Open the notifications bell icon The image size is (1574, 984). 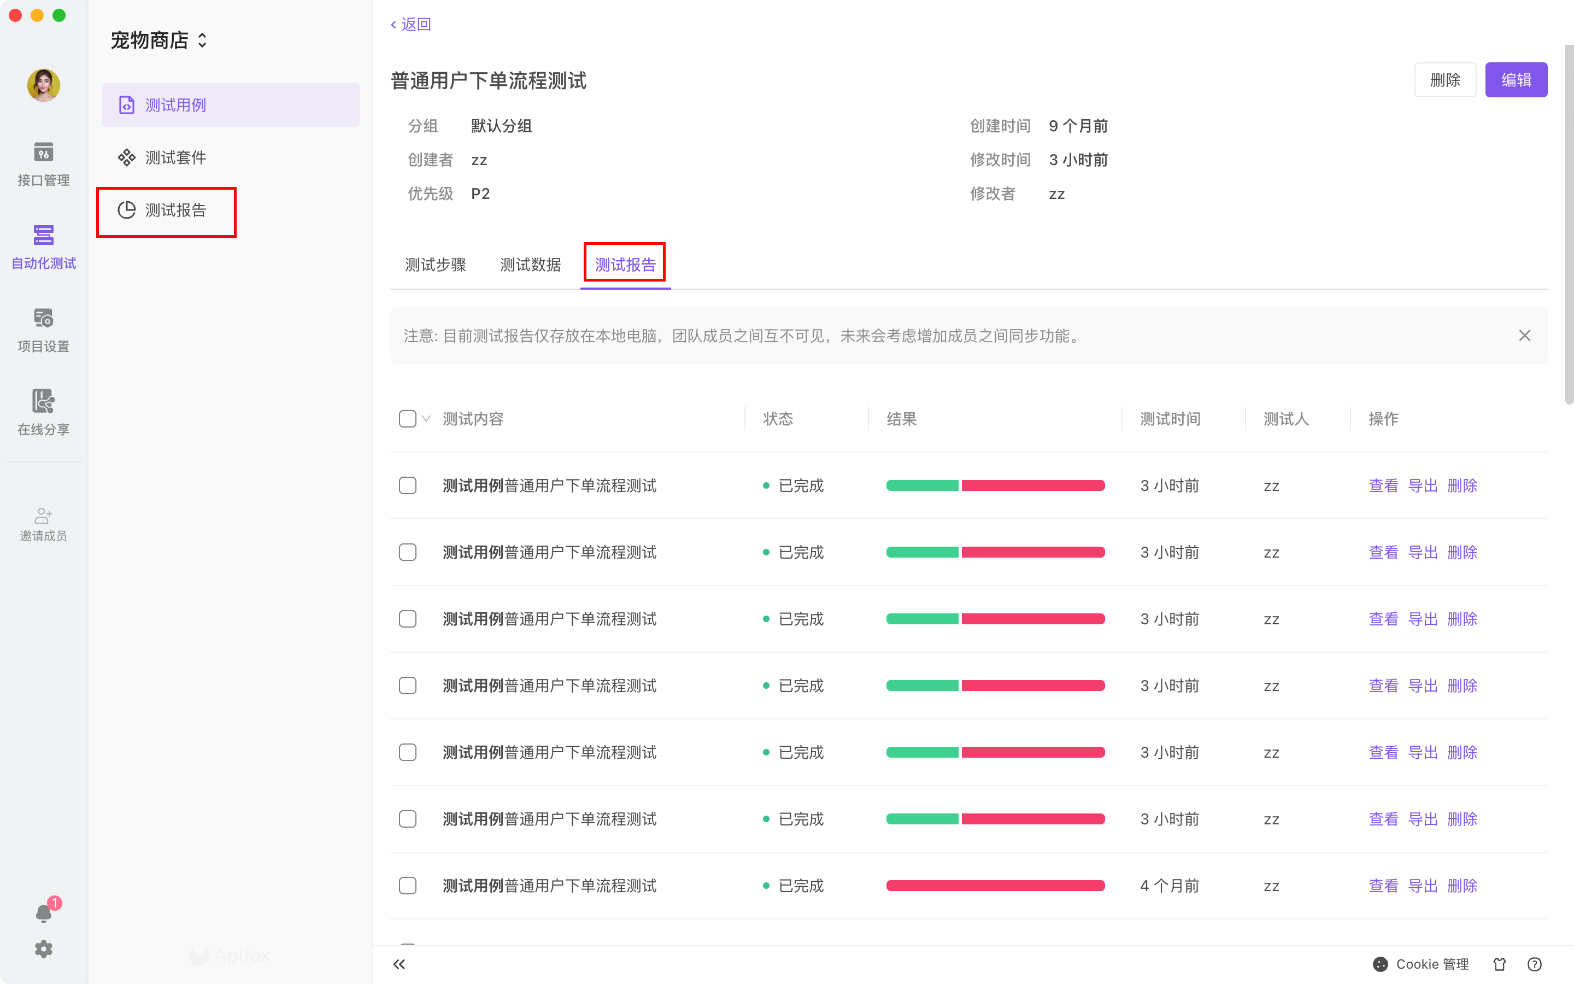point(43,913)
